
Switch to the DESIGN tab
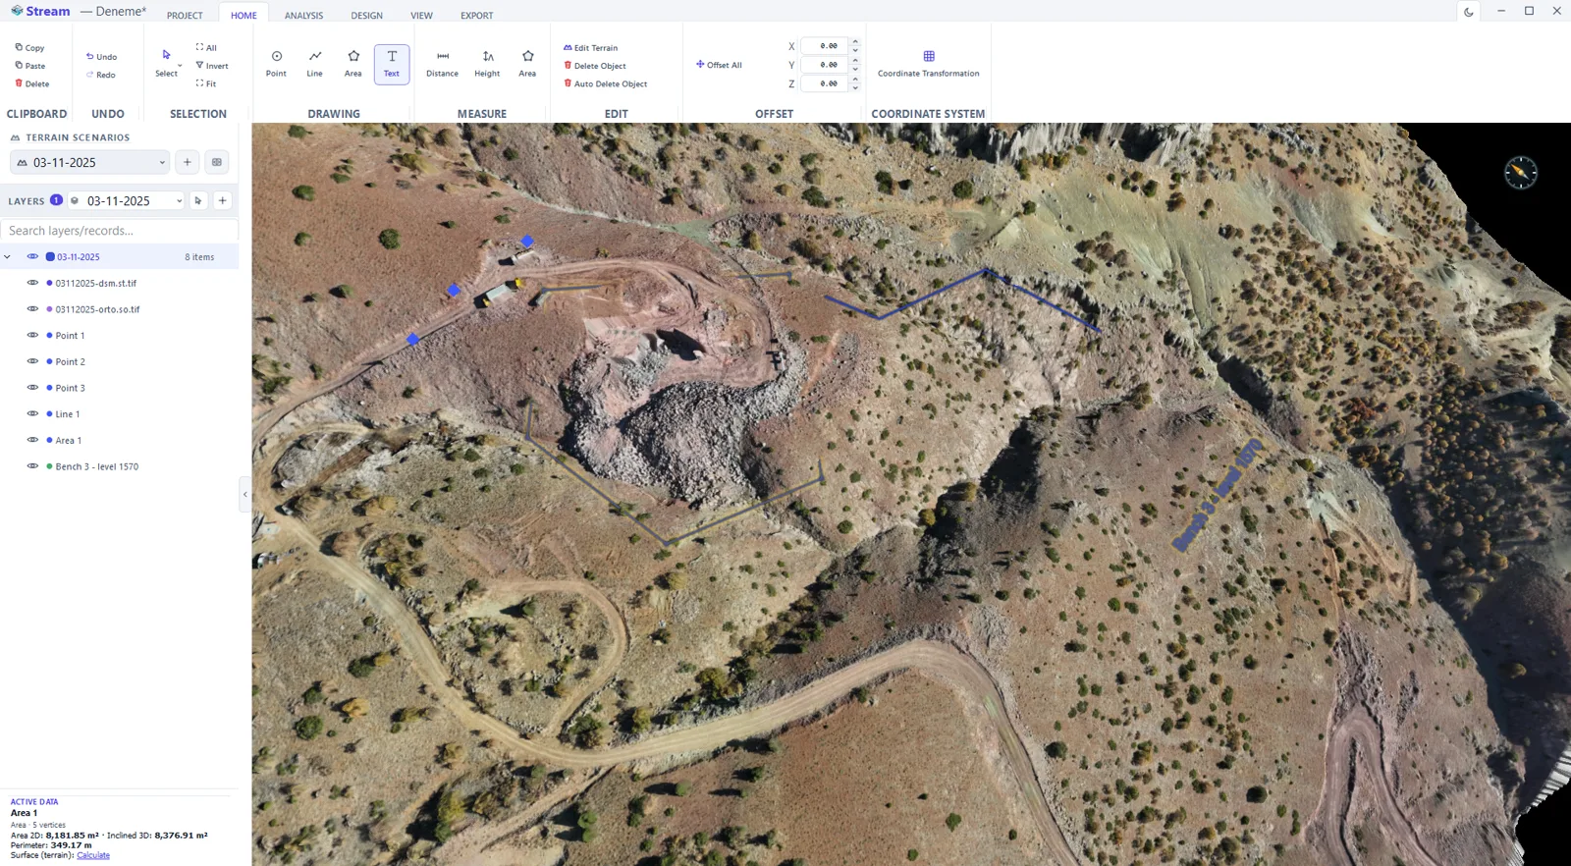(x=367, y=16)
